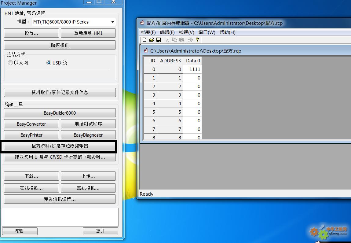The image size is (351, 243).
Task: Click the 重新启动 HMI button
Action: (88, 33)
